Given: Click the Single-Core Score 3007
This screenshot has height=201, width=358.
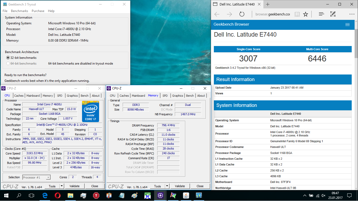Looking at the screenshot, I should click(x=248, y=59).
